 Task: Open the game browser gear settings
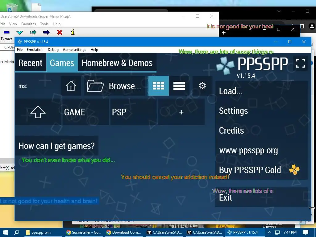[x=202, y=86]
